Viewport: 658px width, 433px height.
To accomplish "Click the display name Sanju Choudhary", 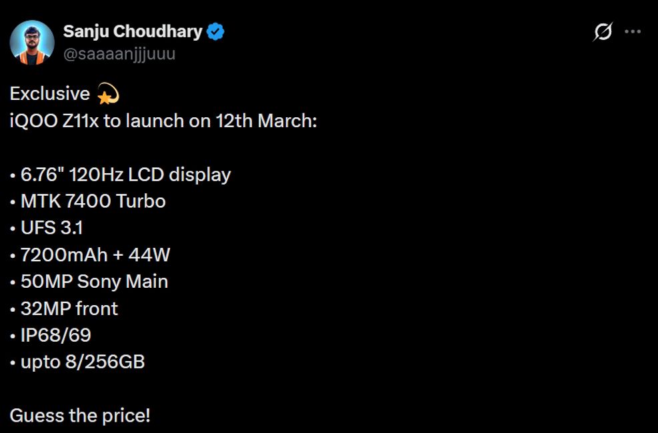I will click(132, 30).
